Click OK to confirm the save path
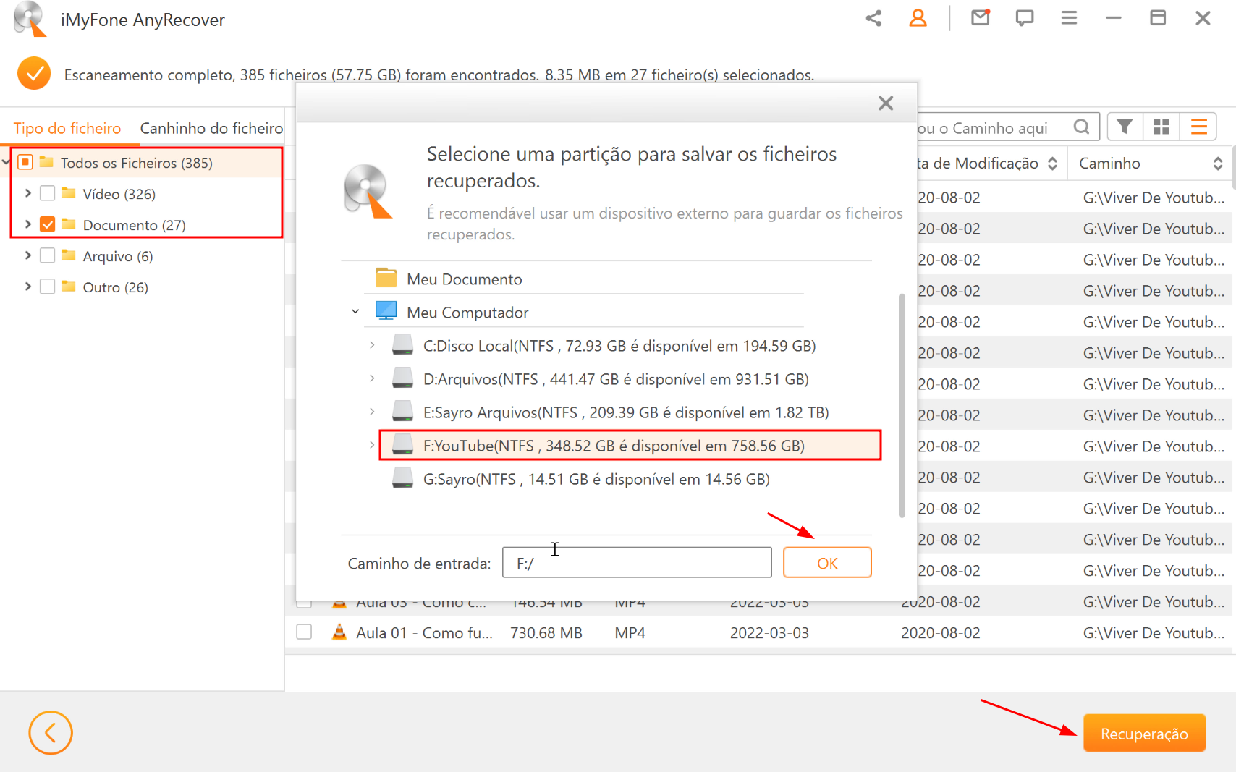1236x772 pixels. click(827, 563)
